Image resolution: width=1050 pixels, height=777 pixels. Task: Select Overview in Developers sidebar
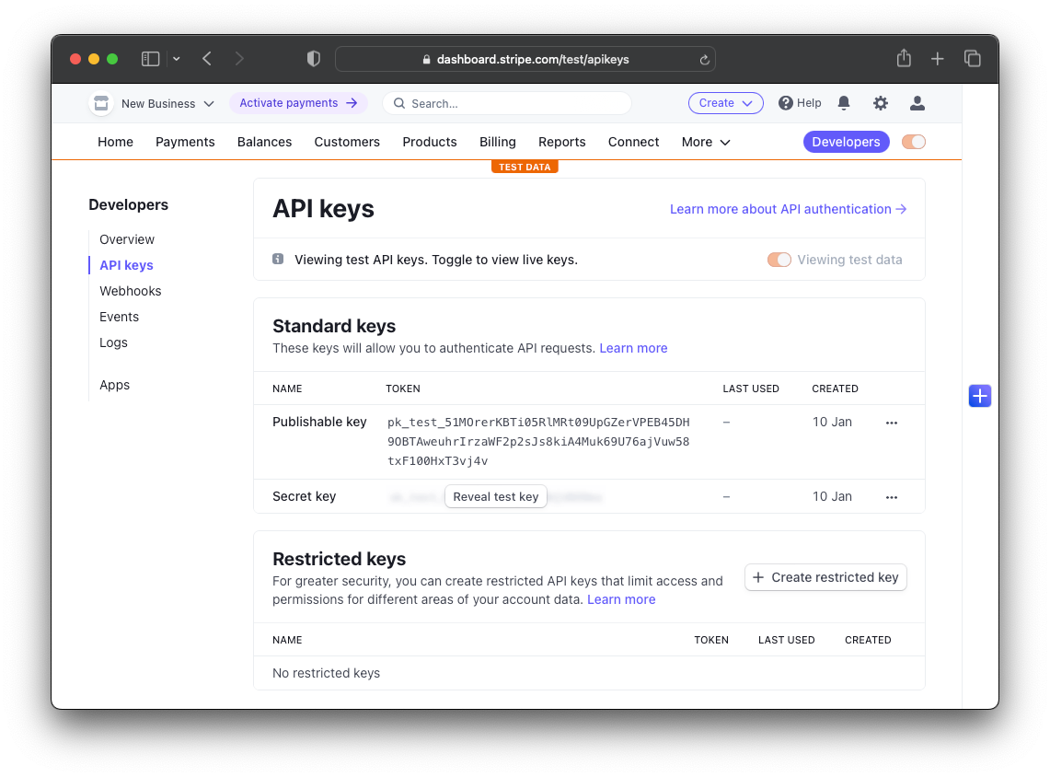127,239
